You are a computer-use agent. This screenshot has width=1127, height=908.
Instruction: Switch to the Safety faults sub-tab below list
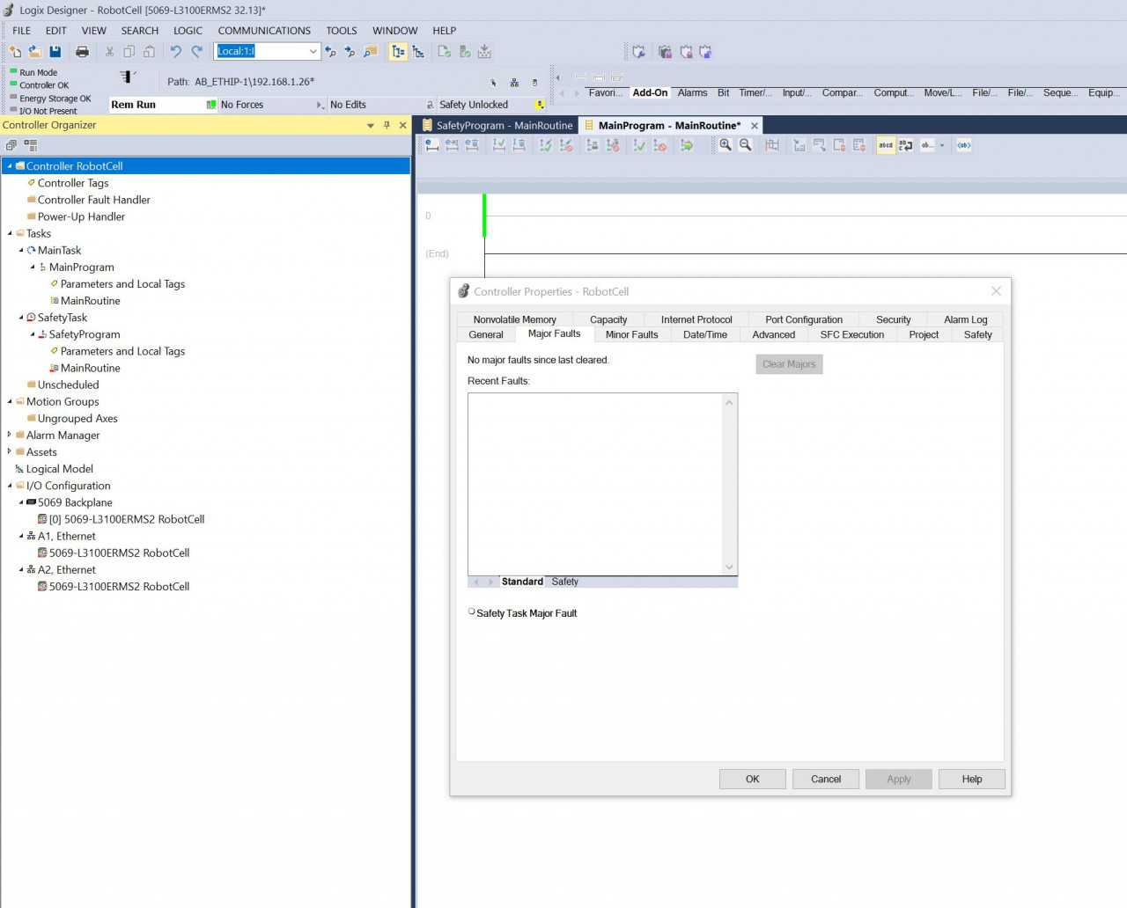click(x=565, y=582)
